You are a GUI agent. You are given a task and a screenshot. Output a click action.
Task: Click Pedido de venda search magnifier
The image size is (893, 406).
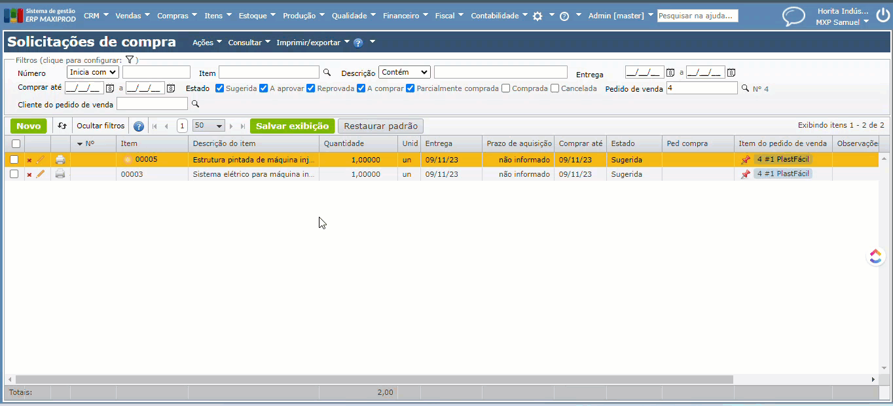tap(745, 88)
